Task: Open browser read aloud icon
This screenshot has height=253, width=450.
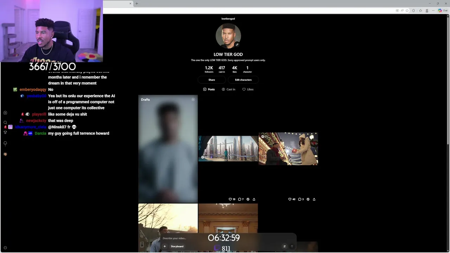Action: point(402,11)
